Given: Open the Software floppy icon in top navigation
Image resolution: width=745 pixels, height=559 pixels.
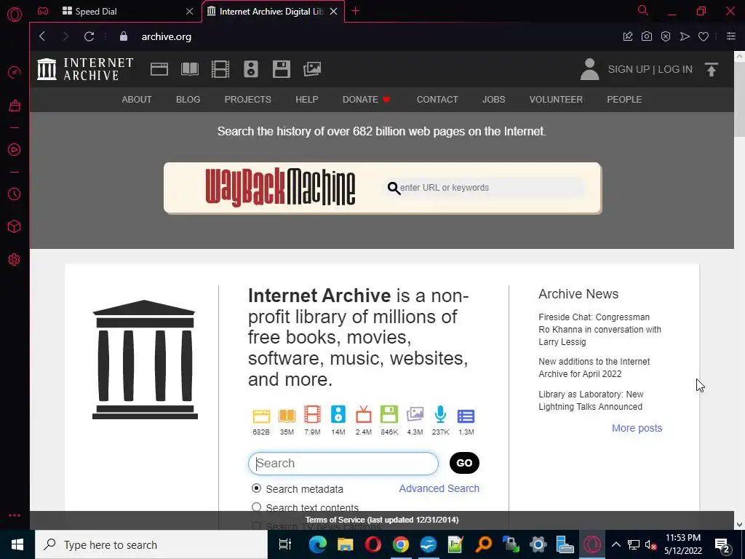Looking at the screenshot, I should [x=282, y=69].
